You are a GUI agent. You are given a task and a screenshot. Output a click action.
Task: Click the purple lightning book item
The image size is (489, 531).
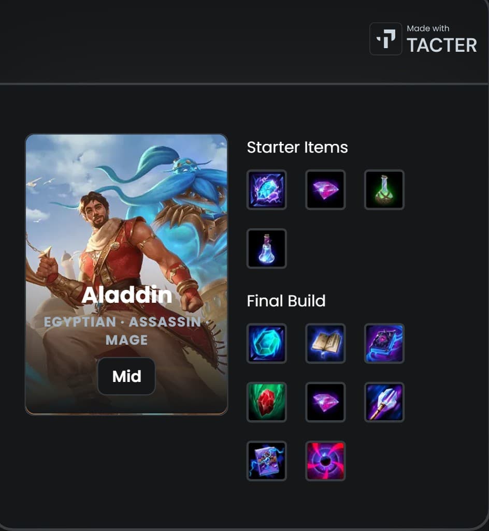pyautogui.click(x=266, y=461)
